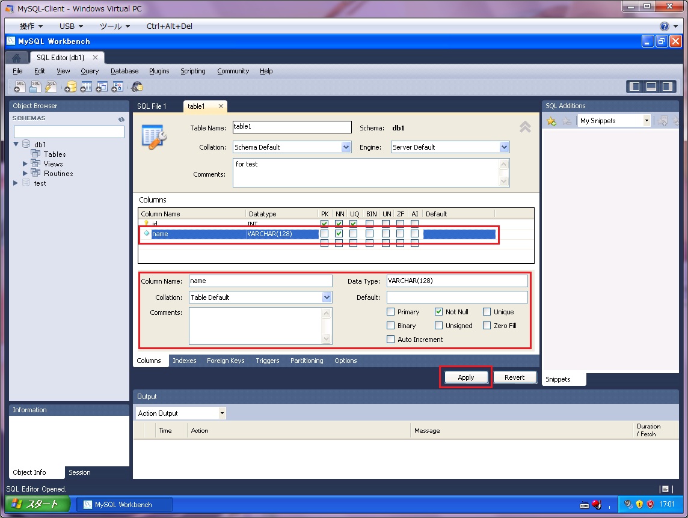Go to the Workbench home tab
Screen dimensions: 688x518
tap(16, 58)
